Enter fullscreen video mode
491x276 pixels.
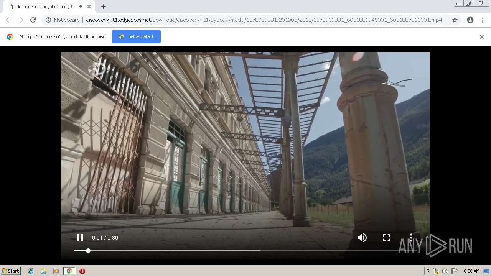coord(387,238)
